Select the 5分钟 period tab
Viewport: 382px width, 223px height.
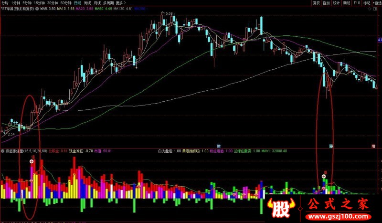(27, 3)
